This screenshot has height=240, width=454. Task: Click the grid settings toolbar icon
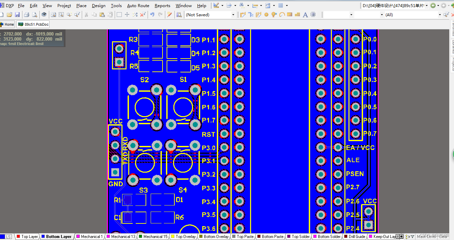click(x=281, y=5)
